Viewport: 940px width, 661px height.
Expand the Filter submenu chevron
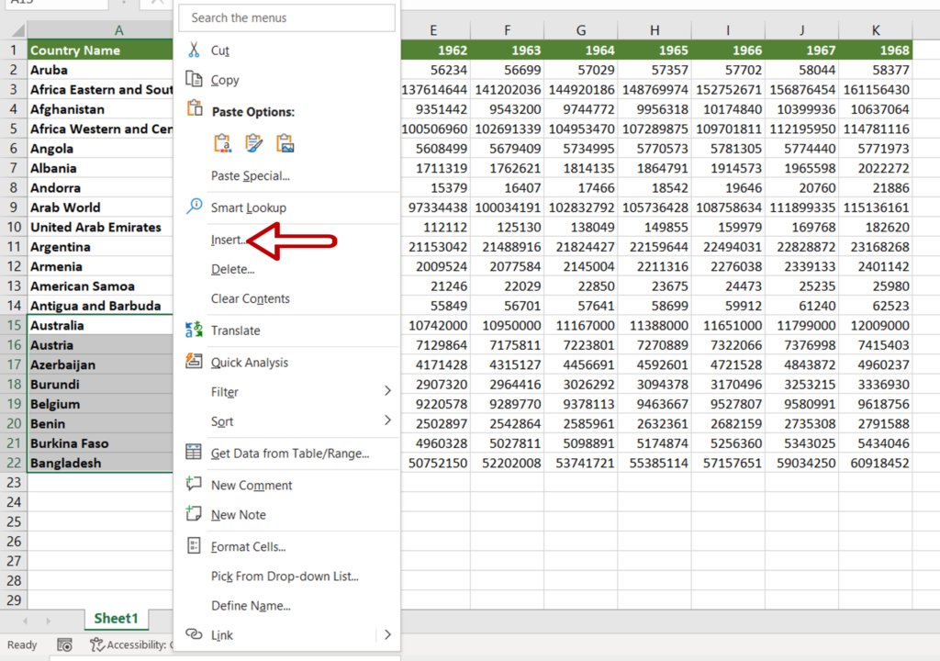click(x=387, y=392)
